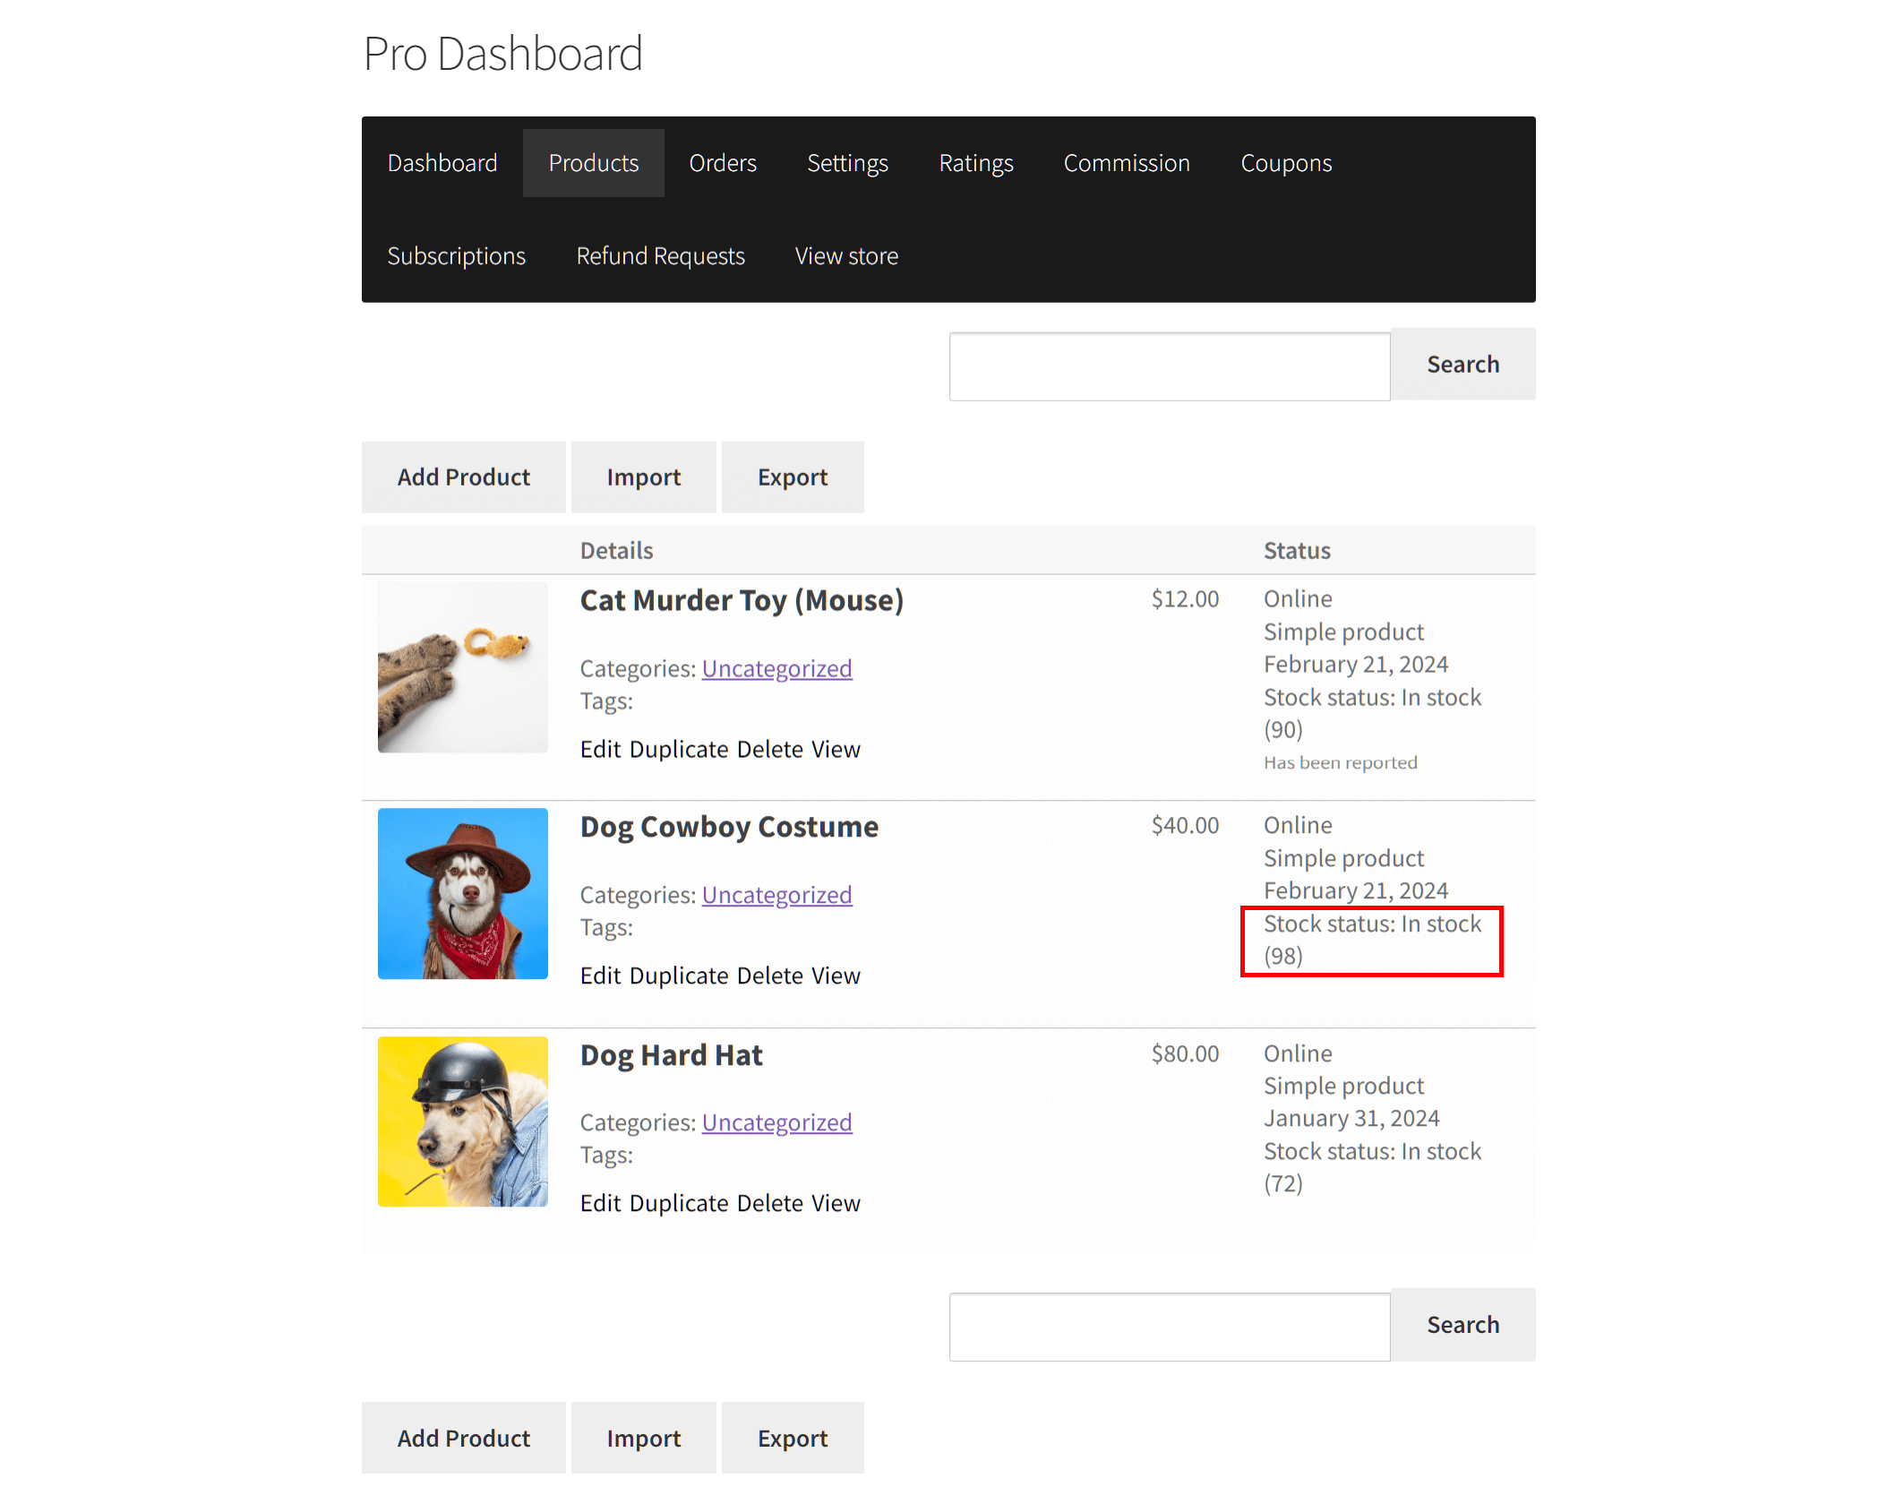
Task: Click the View store link
Action: [846, 256]
